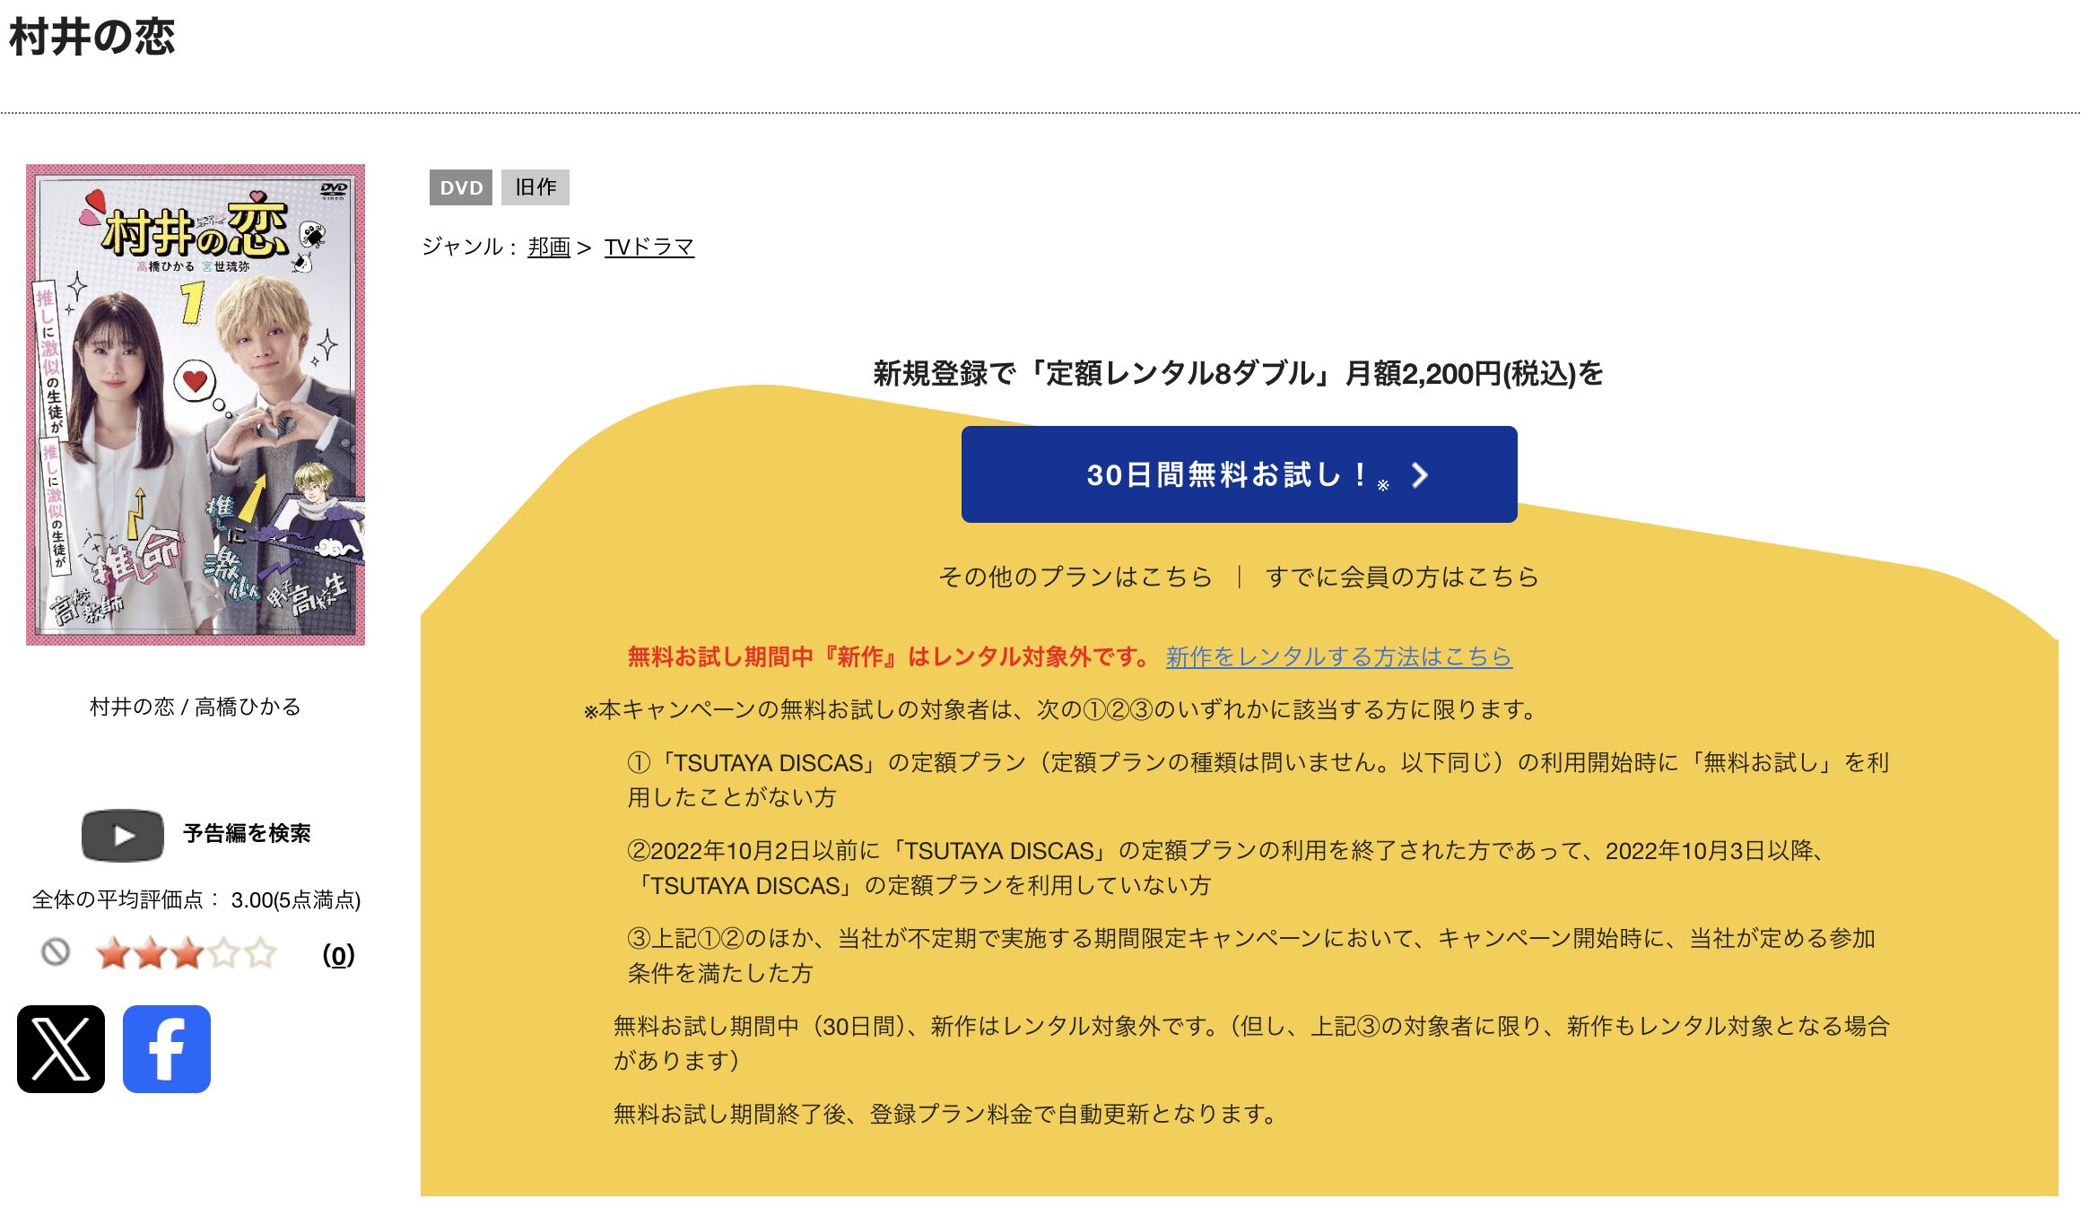Screen dimensions: 2081x1207
Task: Rate the title three stars
Action: tap(187, 953)
